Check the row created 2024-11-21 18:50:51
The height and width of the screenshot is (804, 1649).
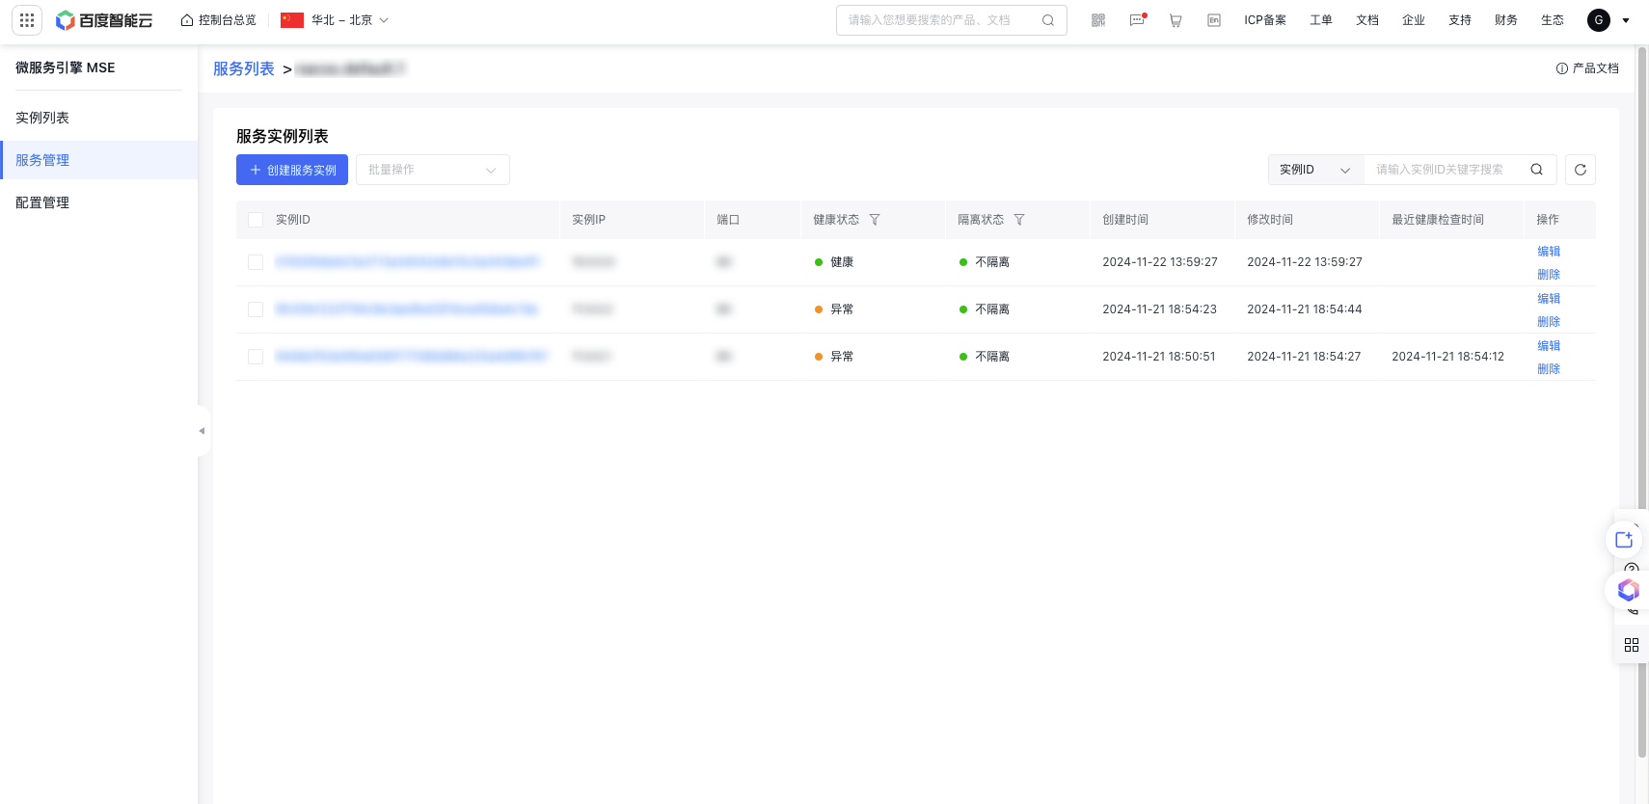(256, 357)
